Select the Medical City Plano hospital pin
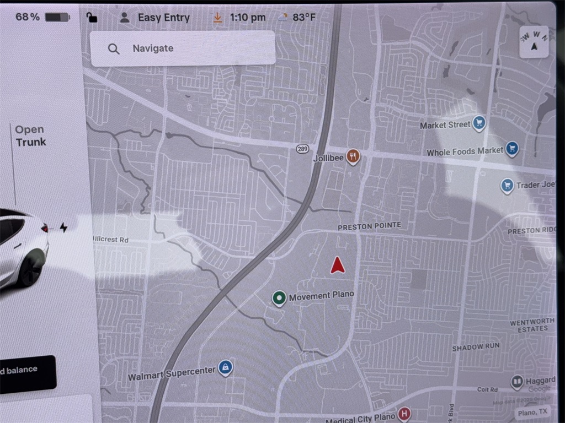The width and height of the screenshot is (565, 423). click(404, 414)
